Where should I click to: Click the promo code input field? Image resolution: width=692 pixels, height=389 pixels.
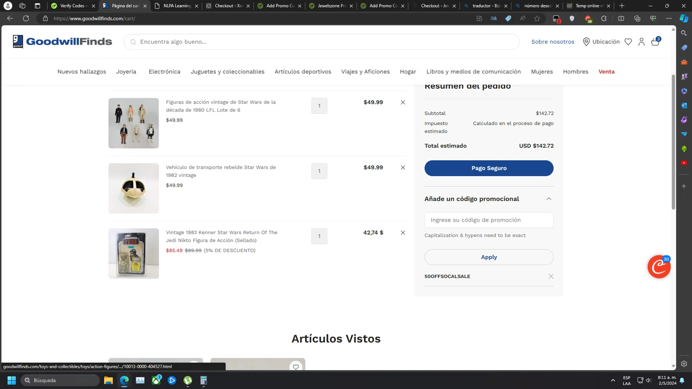click(489, 220)
